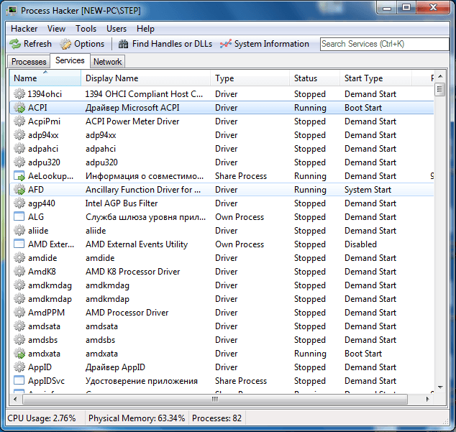Screen dimensions: 456x432
Task: Select 'AMD Processor Driver' display name
Action: [127, 313]
